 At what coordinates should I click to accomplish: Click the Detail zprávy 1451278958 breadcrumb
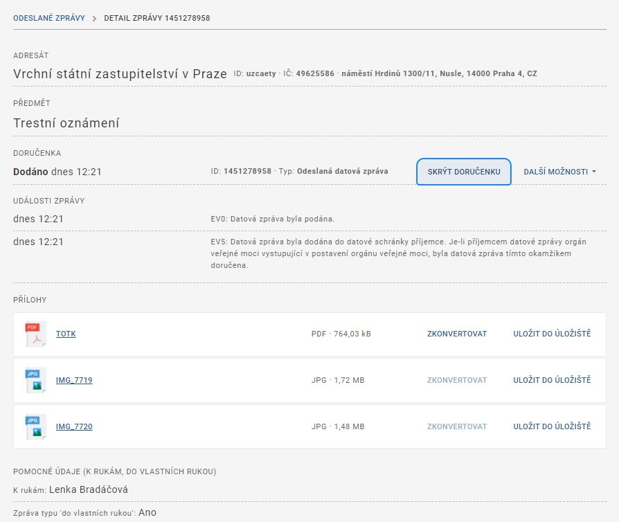tap(156, 18)
